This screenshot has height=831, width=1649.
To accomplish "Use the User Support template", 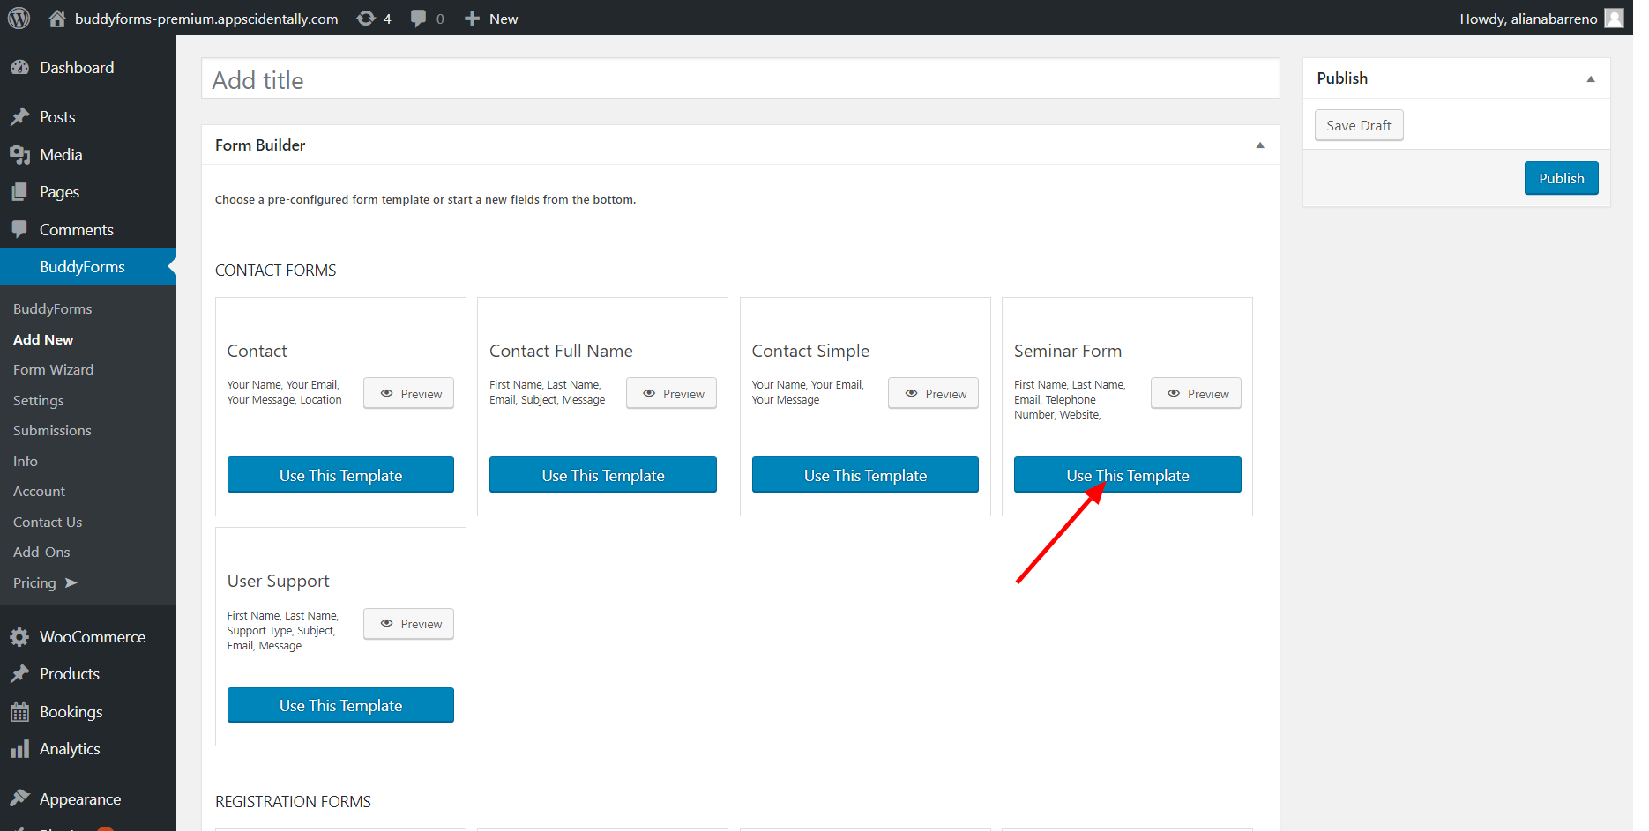I will point(340,705).
